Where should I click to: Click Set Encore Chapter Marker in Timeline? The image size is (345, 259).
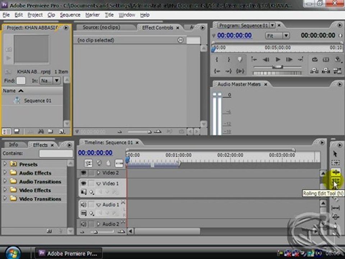click(99, 163)
